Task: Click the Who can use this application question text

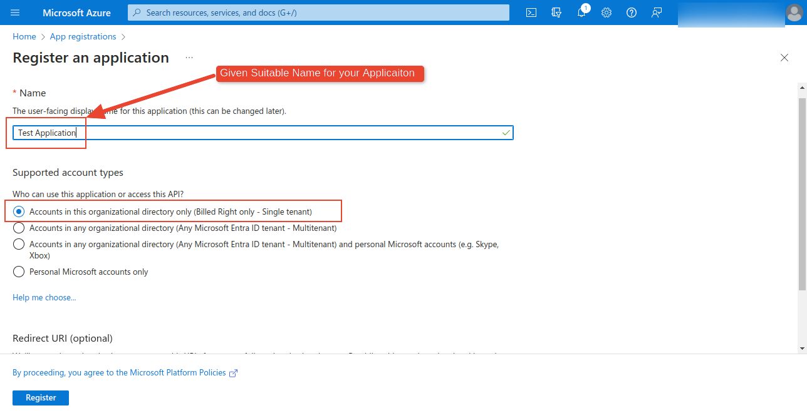Action: (x=98, y=195)
